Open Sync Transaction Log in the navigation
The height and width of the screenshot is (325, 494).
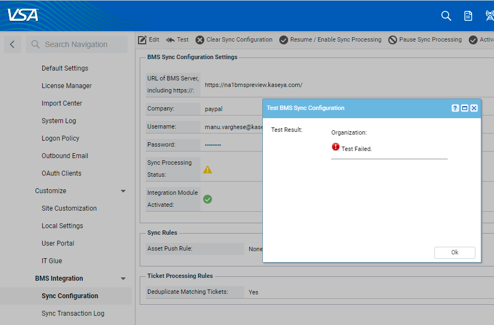73,314
